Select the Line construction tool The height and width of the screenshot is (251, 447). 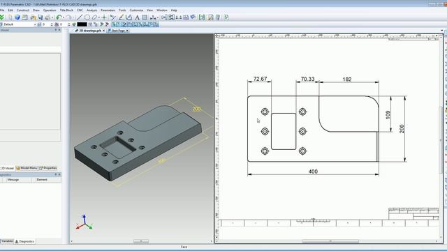[80, 17]
